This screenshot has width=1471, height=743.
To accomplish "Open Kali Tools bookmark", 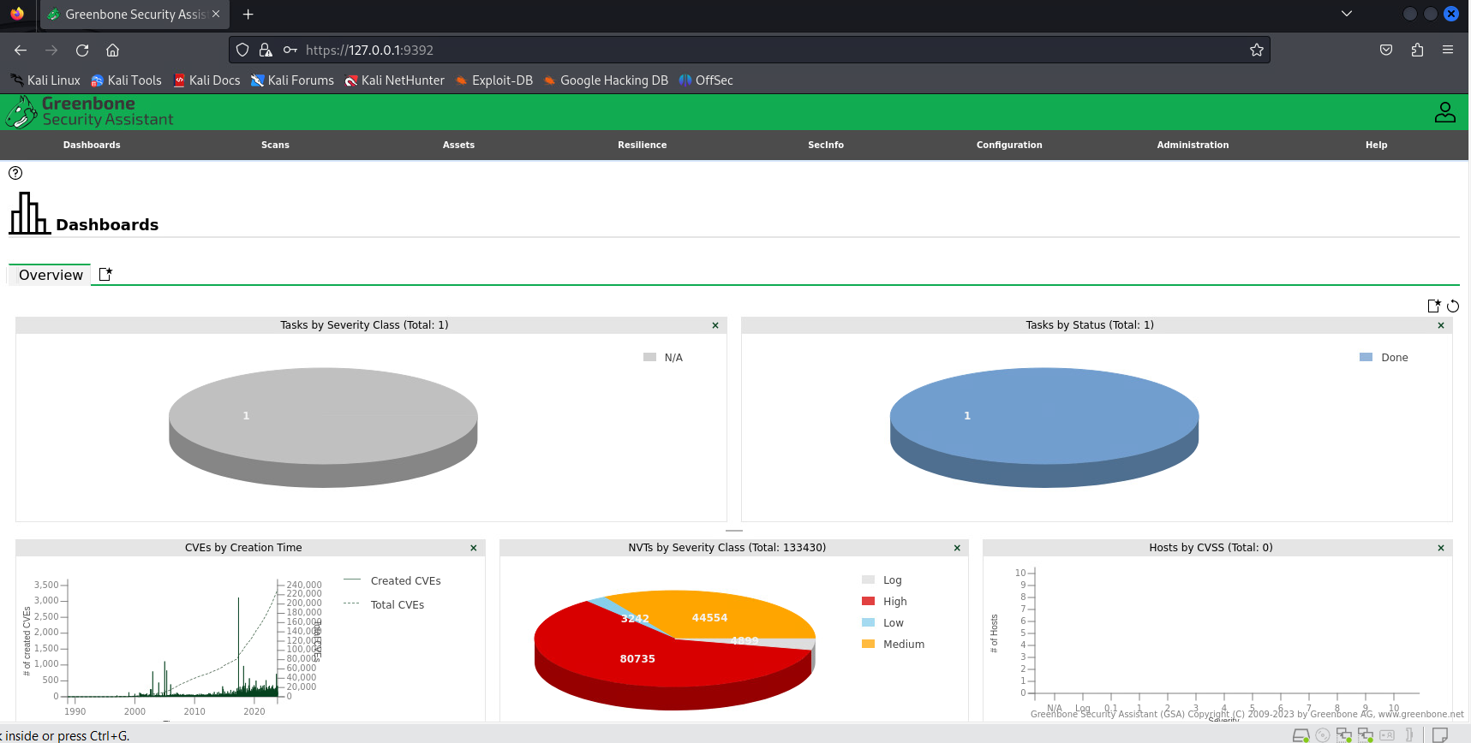I will (126, 80).
